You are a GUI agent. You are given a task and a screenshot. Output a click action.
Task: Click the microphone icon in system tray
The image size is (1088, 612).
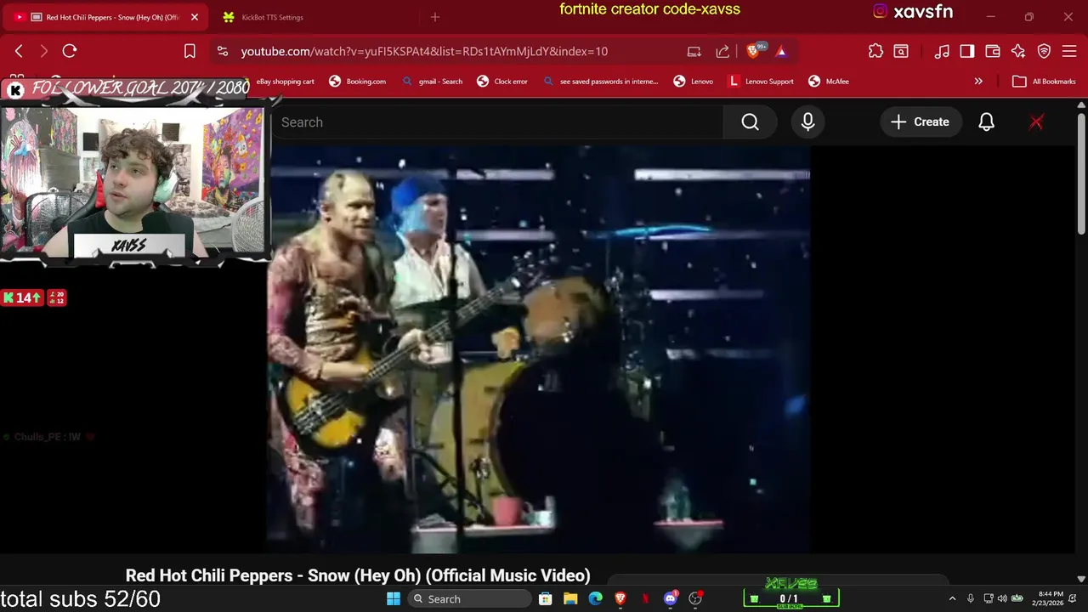point(970,598)
